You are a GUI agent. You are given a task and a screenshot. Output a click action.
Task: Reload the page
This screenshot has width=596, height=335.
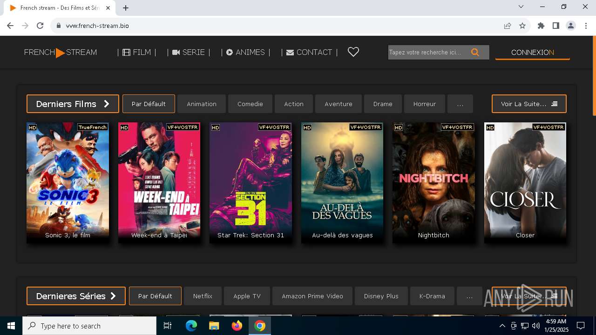[40, 26]
